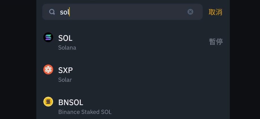This screenshot has height=119, width=260.
Task: Tap 取消 to cancel the search
Action: click(x=215, y=12)
